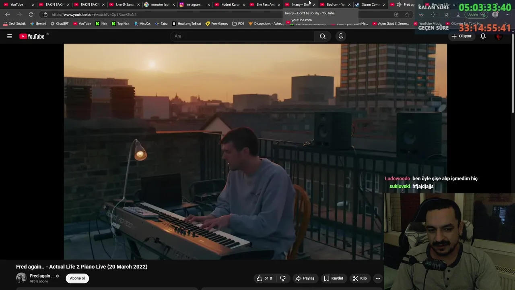
Task: Close the Instagram tab
Action: click(x=208, y=4)
